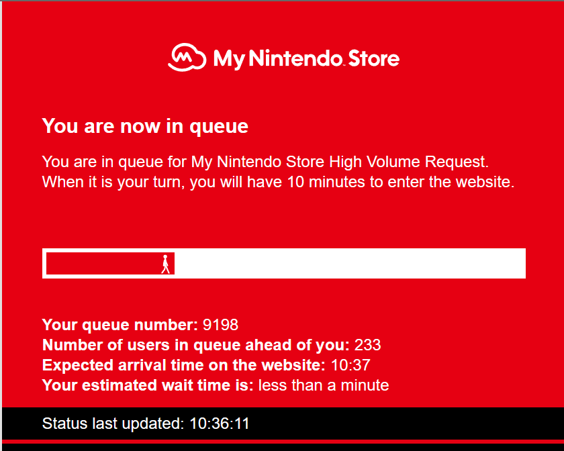This screenshot has width=564, height=451.
Task: Click "Your estimated wait time is:" label
Action: click(x=148, y=385)
